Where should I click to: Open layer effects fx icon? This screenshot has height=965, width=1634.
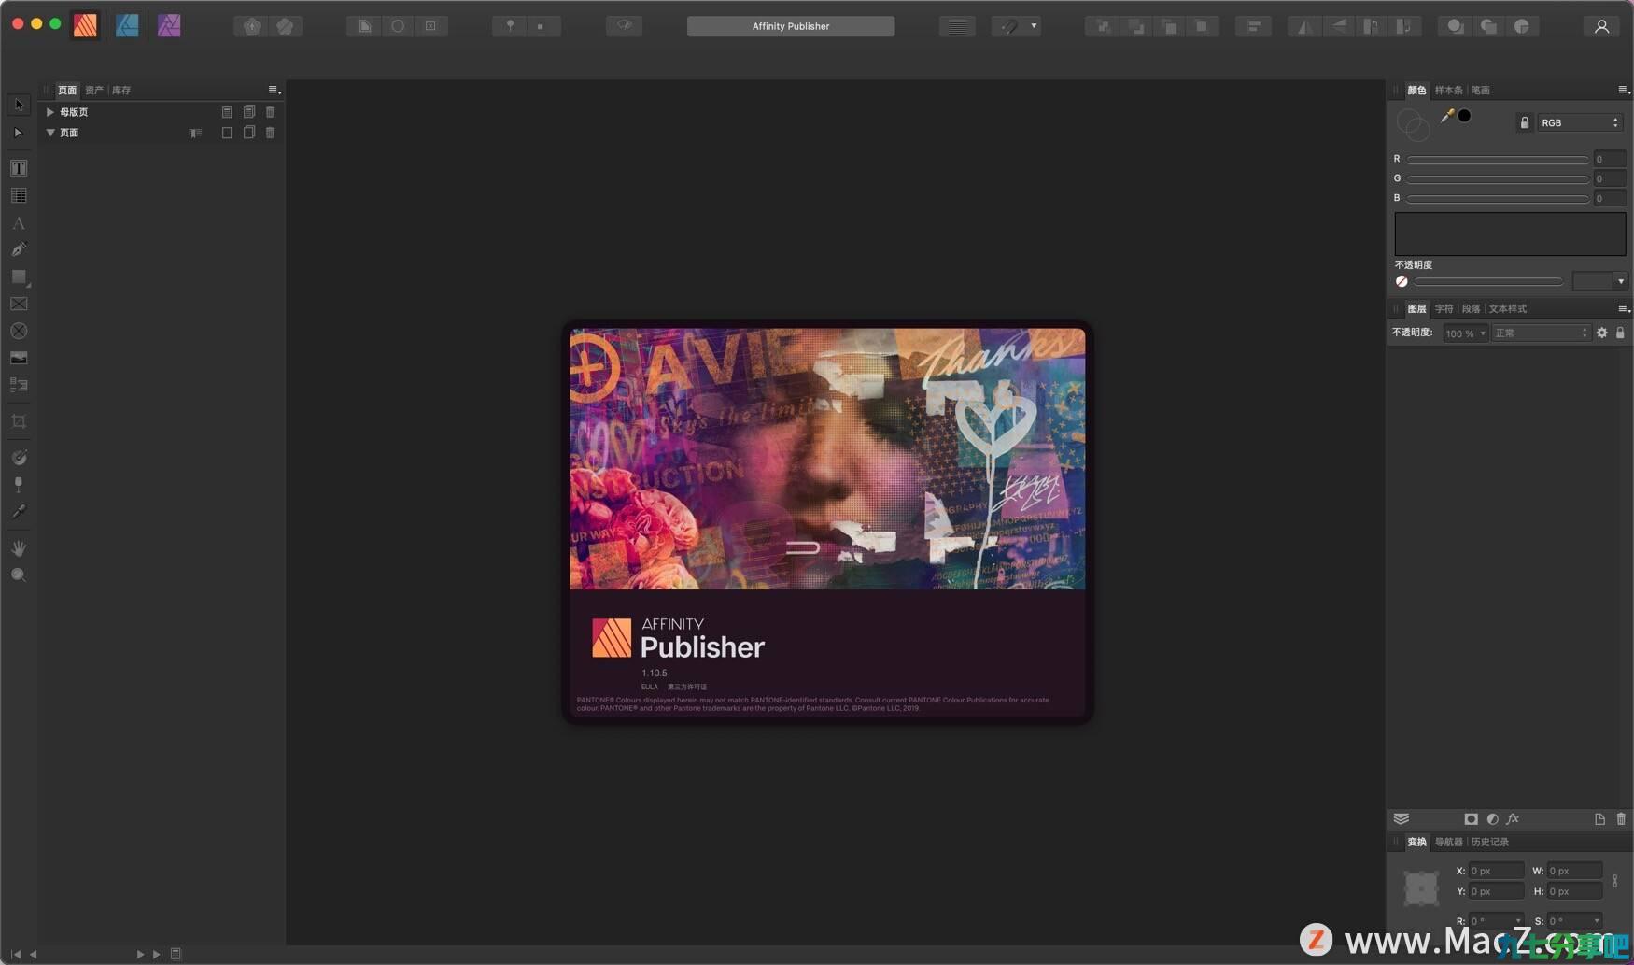[x=1513, y=819]
